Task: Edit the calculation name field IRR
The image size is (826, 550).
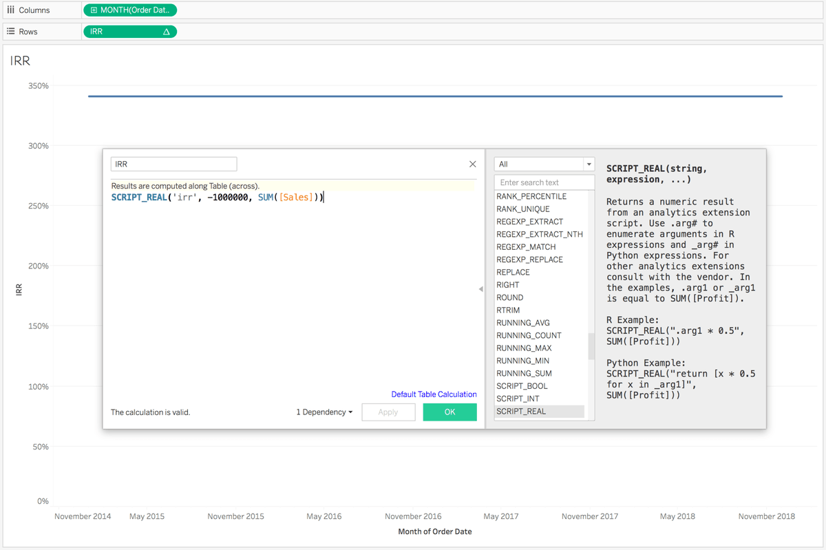Action: (173, 164)
